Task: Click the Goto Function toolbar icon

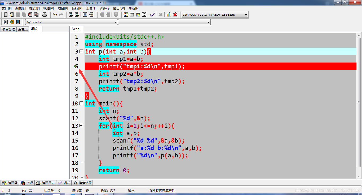Action: point(85,15)
